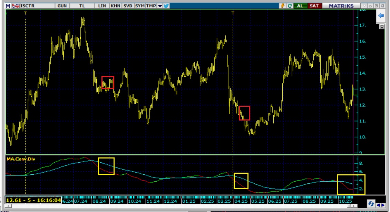The height and width of the screenshot is (212, 390).
Task: Toggle the SVD option in toolbar
Action: [x=128, y=6]
